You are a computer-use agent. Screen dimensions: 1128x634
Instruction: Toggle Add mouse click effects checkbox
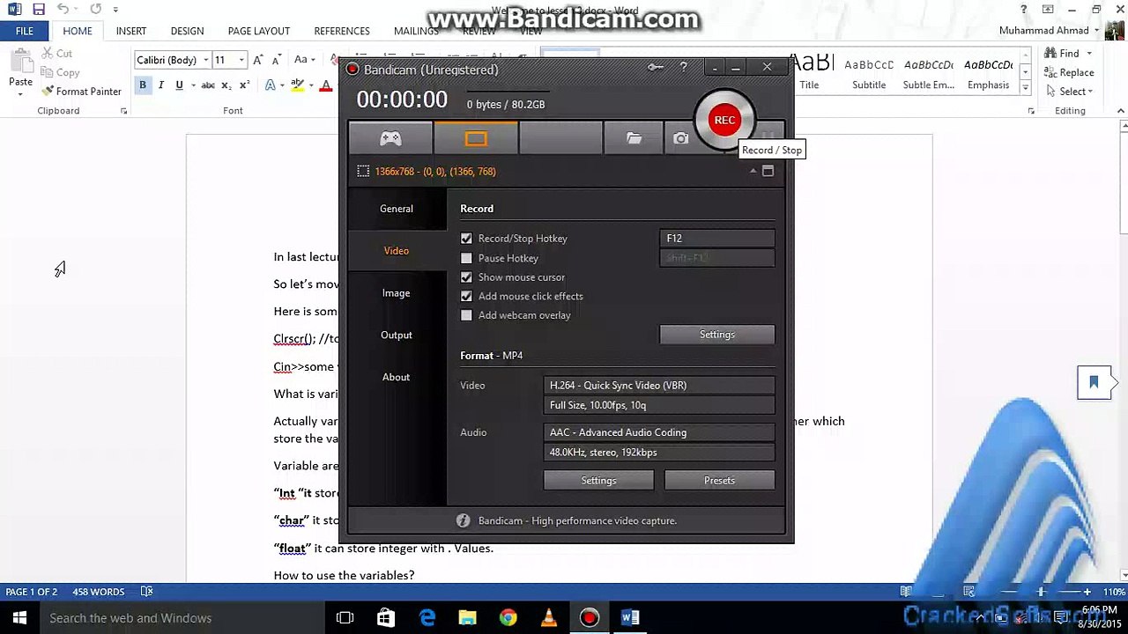coord(466,297)
